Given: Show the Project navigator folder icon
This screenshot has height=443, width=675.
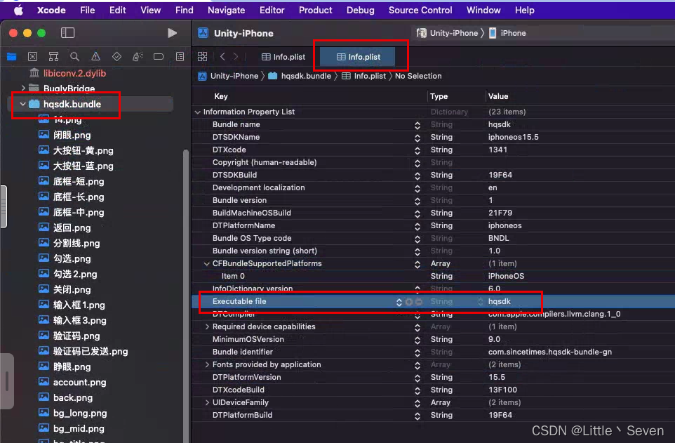Looking at the screenshot, I should click(x=12, y=56).
